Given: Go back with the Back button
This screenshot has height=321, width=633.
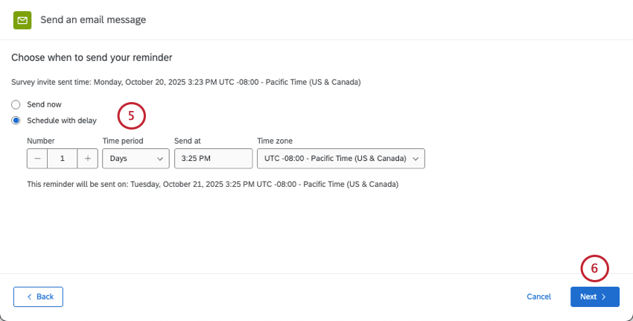Looking at the screenshot, I should pyautogui.click(x=38, y=296).
